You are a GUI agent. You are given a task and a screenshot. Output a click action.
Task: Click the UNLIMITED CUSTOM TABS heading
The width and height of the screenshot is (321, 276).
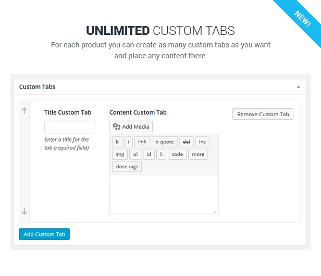160,31
